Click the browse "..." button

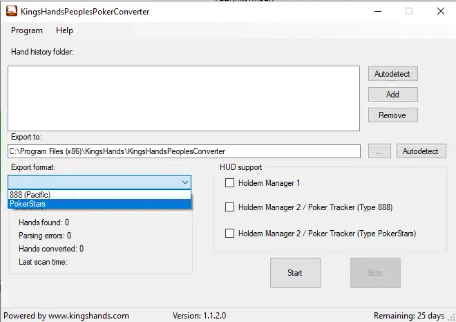point(379,151)
